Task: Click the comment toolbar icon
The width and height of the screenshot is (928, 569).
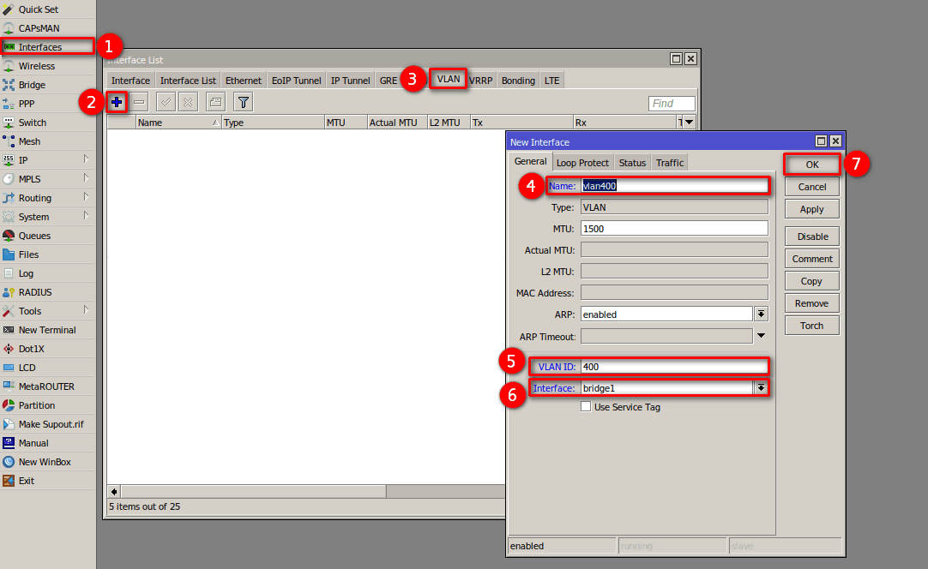Action: pyautogui.click(x=215, y=103)
